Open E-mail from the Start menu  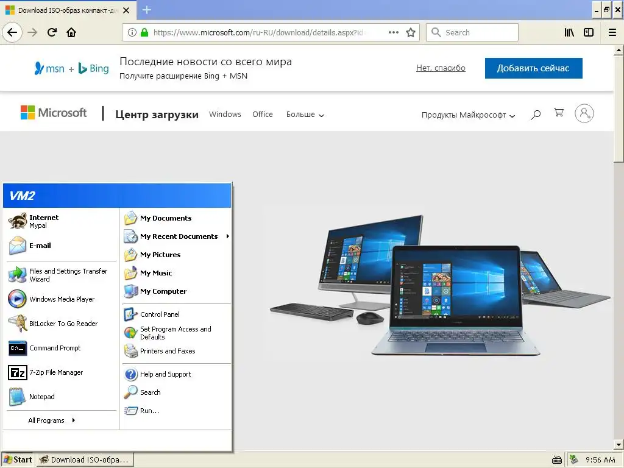point(61,246)
